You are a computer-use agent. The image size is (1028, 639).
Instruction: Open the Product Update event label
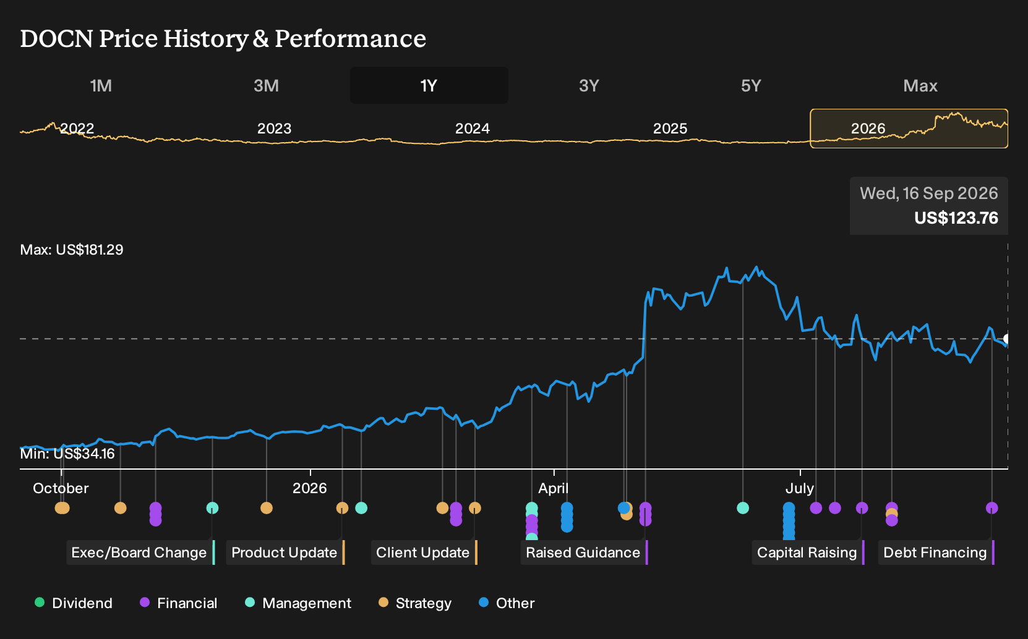point(285,552)
